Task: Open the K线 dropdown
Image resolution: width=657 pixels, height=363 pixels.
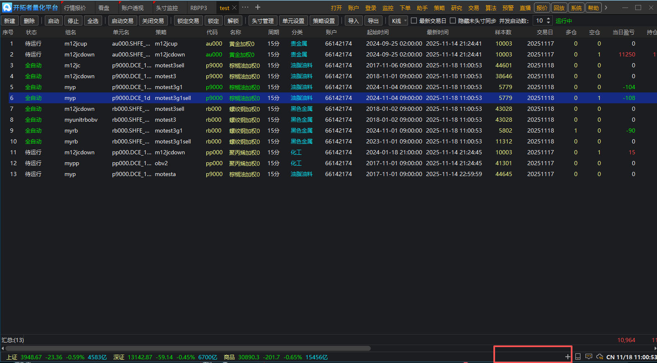Action: click(398, 20)
